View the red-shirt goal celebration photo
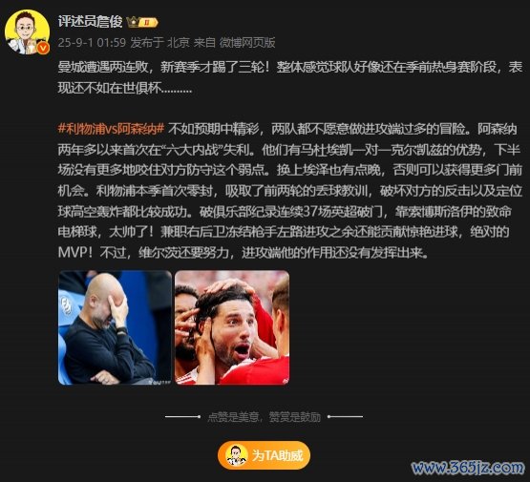The width and height of the screenshot is (530, 482). click(x=232, y=327)
